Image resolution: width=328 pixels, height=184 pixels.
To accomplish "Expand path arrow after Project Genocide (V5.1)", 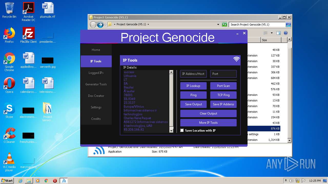I will pos(148,25).
